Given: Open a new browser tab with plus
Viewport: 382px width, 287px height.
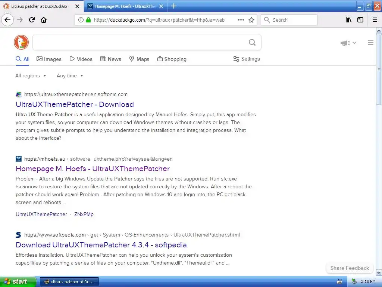Looking at the screenshot, I should point(174,6).
